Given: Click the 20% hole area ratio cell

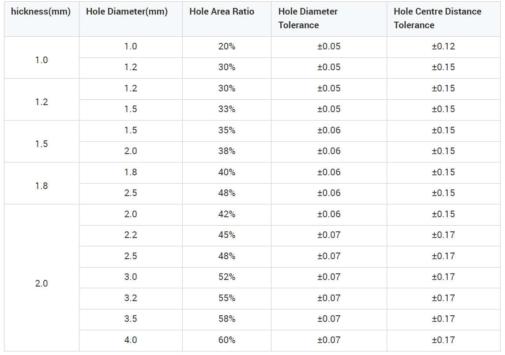Looking at the screenshot, I should tap(227, 47).
